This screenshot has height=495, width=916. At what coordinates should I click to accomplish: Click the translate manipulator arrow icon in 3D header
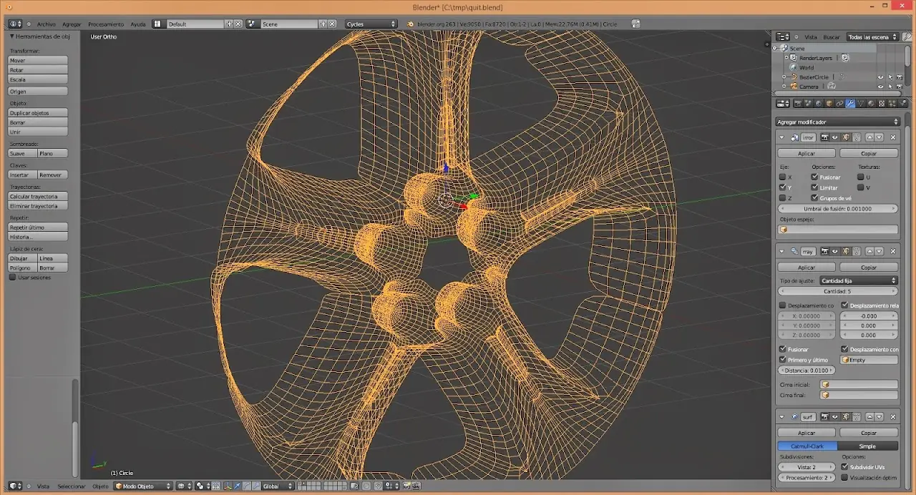click(x=237, y=486)
